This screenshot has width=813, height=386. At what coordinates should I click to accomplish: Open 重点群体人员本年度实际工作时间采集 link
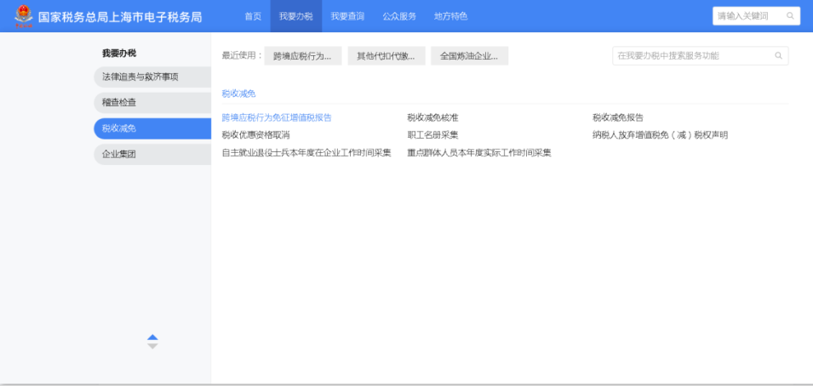click(x=479, y=153)
